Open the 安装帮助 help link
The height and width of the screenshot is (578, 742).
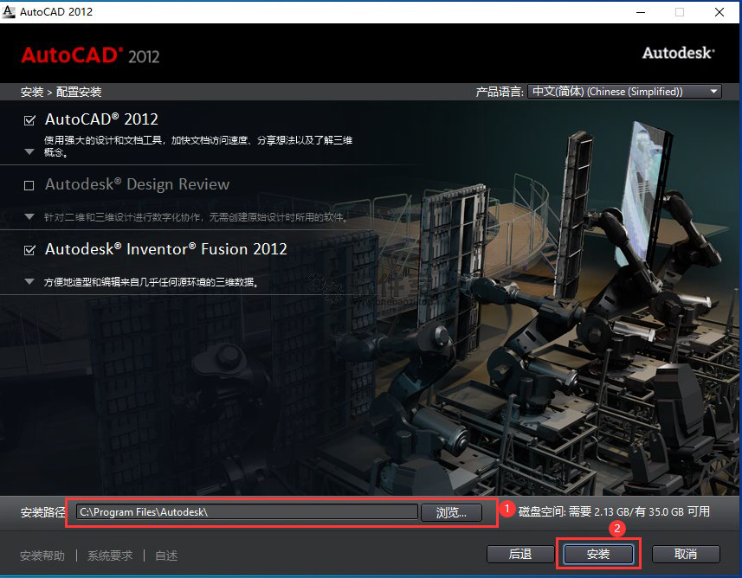coord(42,556)
